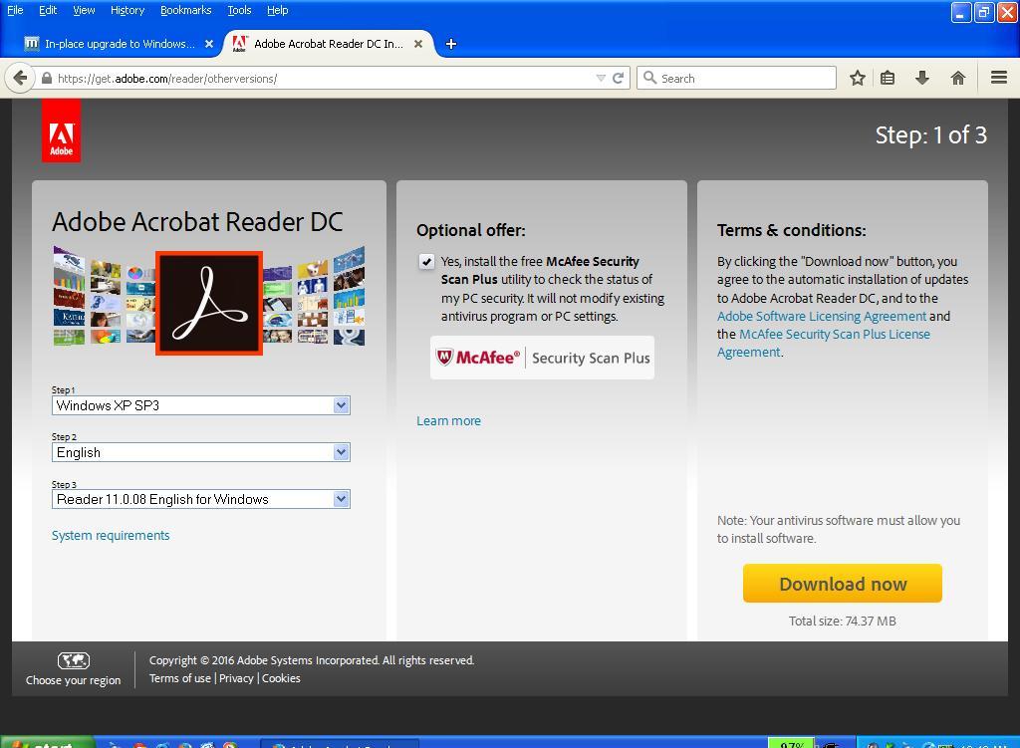
Task: Show bookmarks list icon in toolbar
Action: point(888,78)
